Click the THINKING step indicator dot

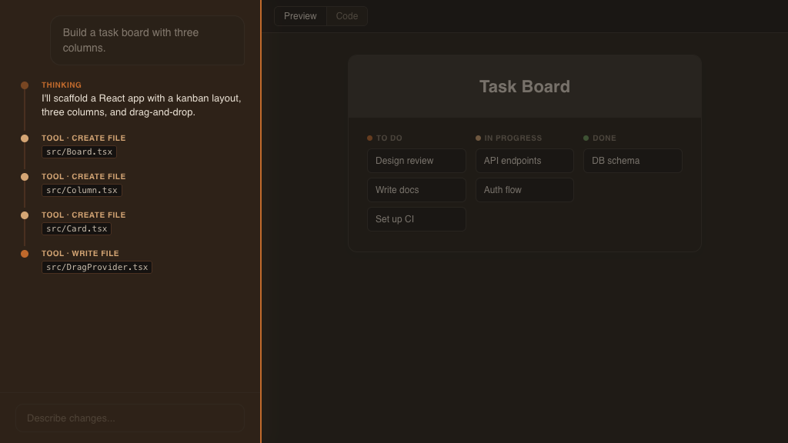pyautogui.click(x=25, y=85)
